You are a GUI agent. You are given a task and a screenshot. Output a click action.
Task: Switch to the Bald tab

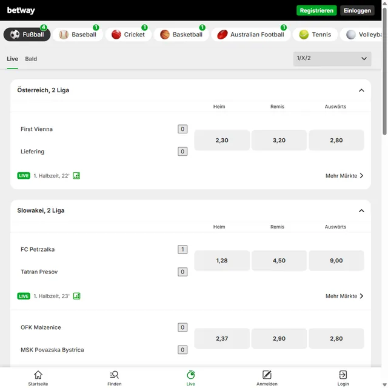click(x=31, y=59)
